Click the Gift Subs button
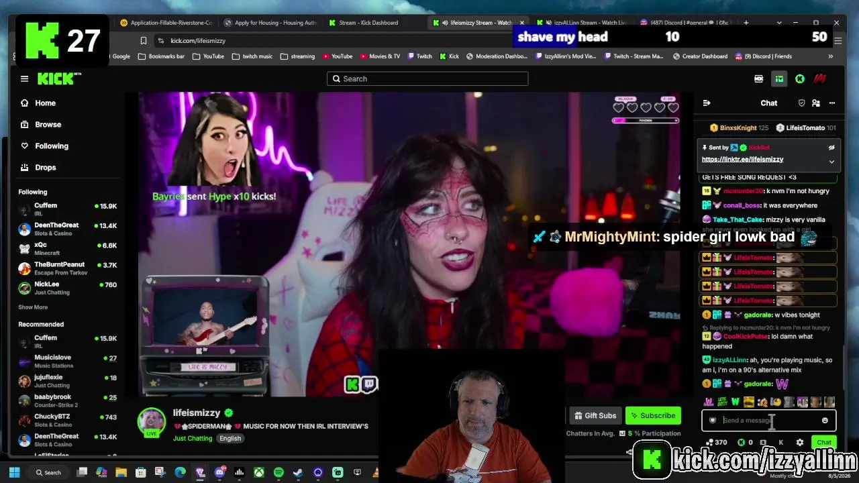Image resolution: width=859 pixels, height=483 pixels. pyautogui.click(x=595, y=416)
